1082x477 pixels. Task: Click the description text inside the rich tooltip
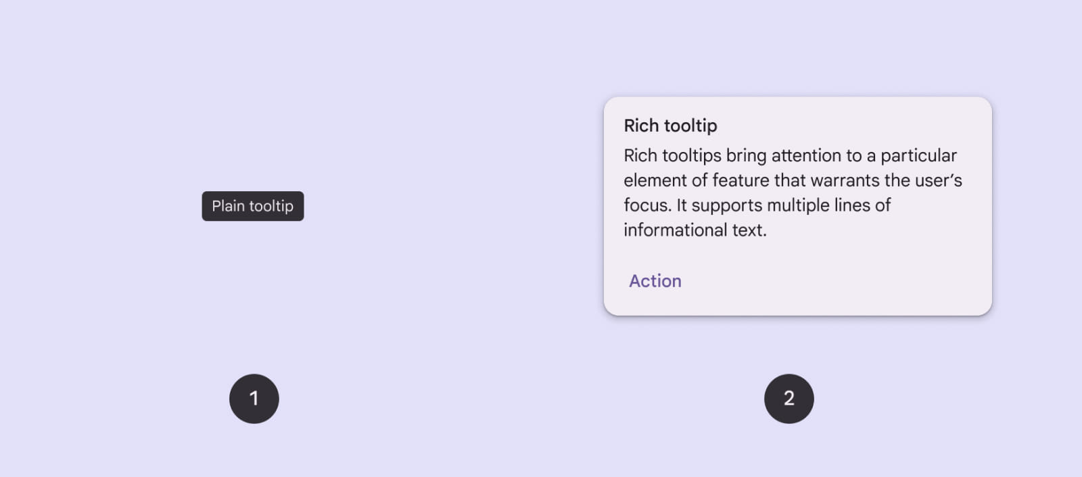pyautogui.click(x=791, y=193)
